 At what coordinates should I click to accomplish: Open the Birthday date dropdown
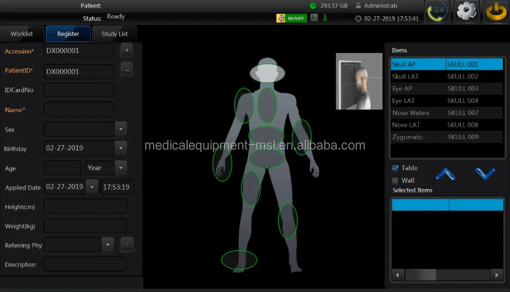[121, 148]
